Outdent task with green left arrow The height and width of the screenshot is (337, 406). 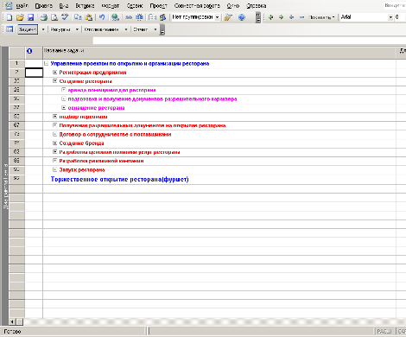coord(270,17)
